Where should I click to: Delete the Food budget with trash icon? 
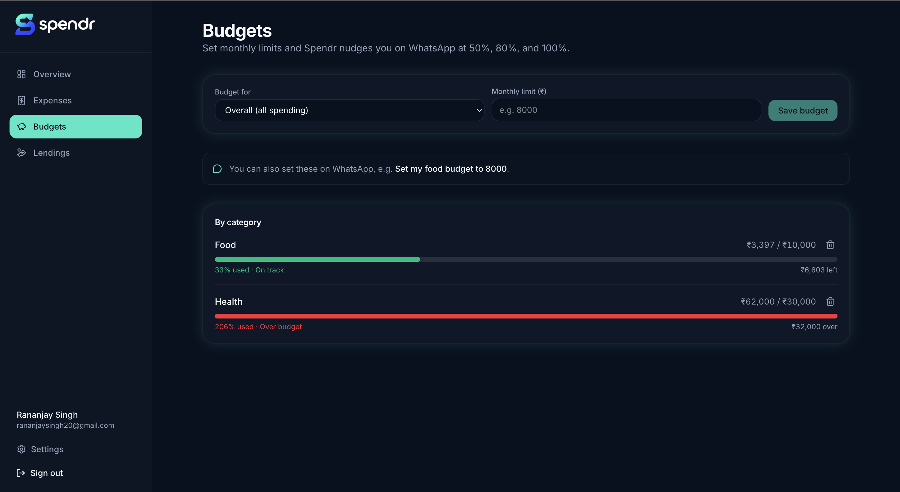830,245
